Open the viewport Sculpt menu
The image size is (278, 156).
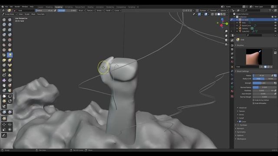tap(27, 14)
